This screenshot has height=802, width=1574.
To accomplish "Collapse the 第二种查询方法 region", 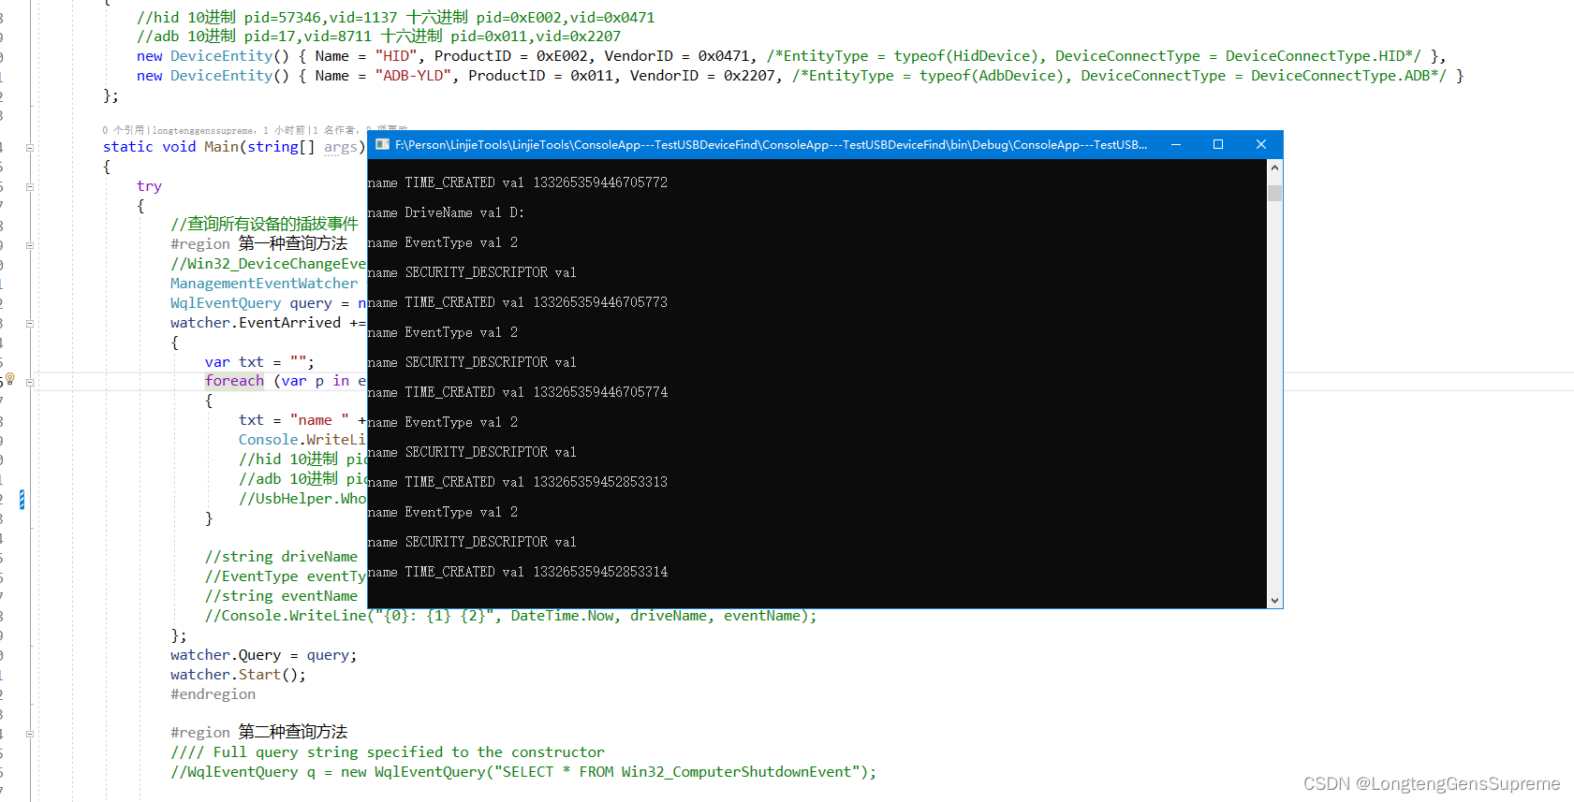I will [30, 733].
